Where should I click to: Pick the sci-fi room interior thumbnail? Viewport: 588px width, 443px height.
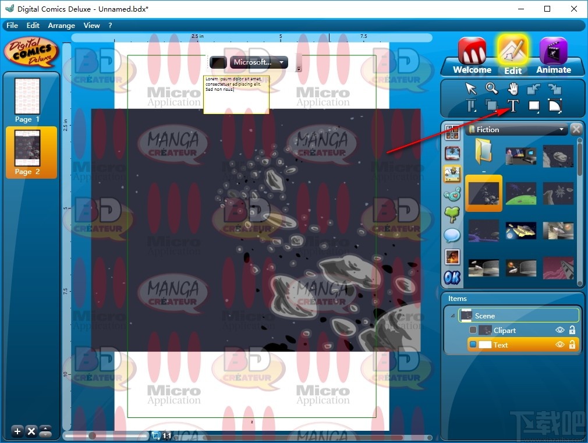(521, 157)
